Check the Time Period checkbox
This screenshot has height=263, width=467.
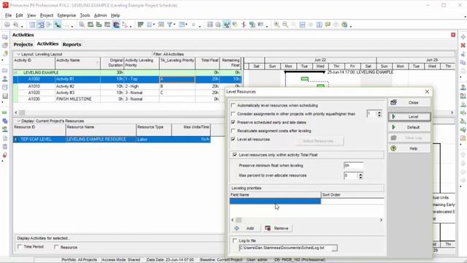pyautogui.click(x=20, y=247)
